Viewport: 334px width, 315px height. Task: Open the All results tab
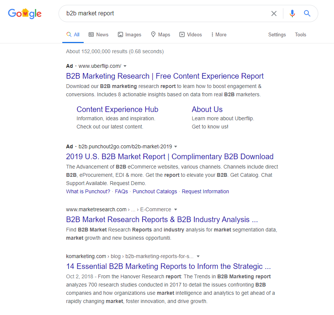pos(73,34)
